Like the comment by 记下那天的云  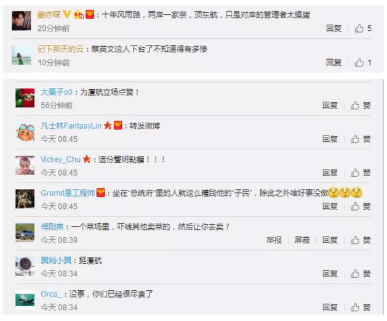[363, 62]
